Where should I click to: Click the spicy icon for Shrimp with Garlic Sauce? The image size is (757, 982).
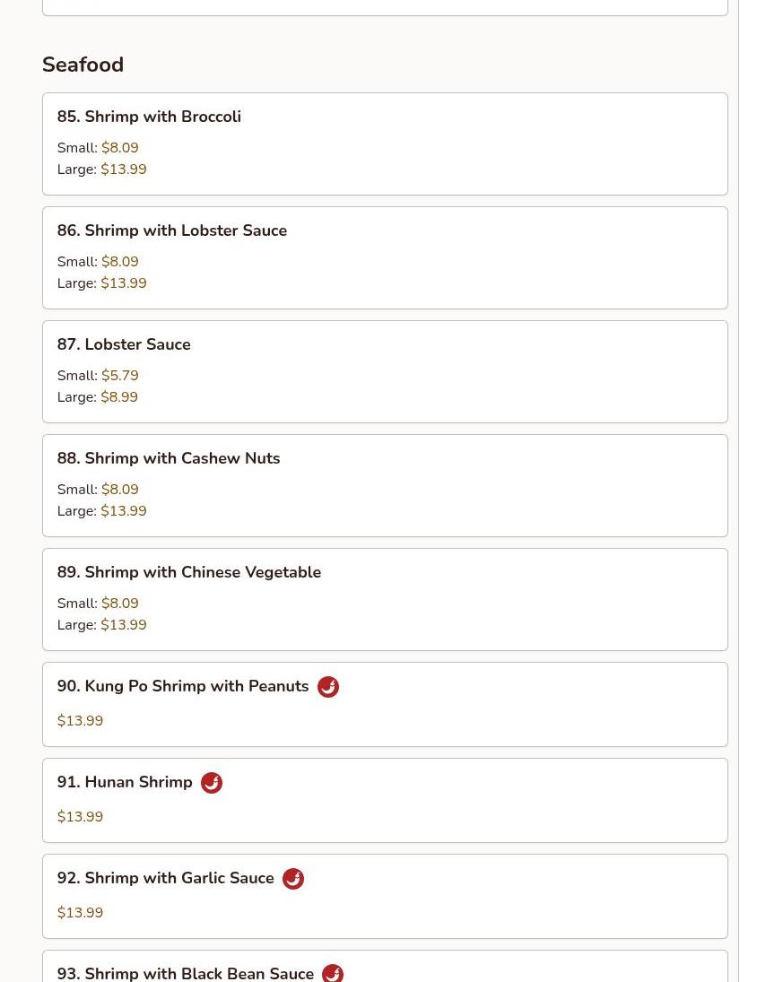point(293,879)
